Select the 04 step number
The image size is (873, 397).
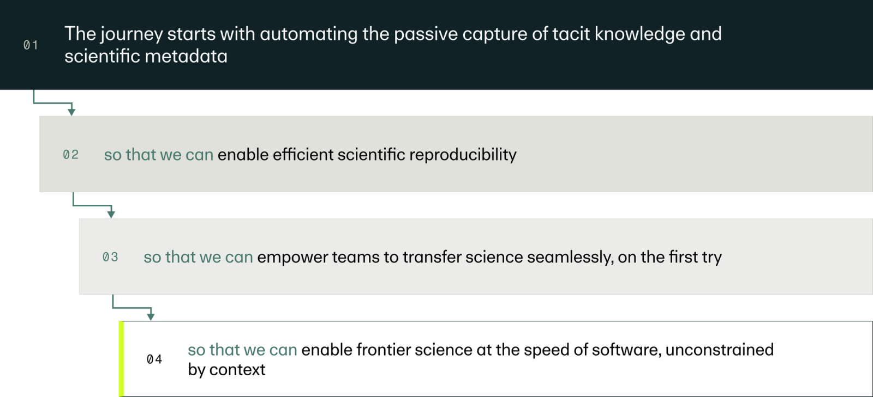[x=154, y=359]
